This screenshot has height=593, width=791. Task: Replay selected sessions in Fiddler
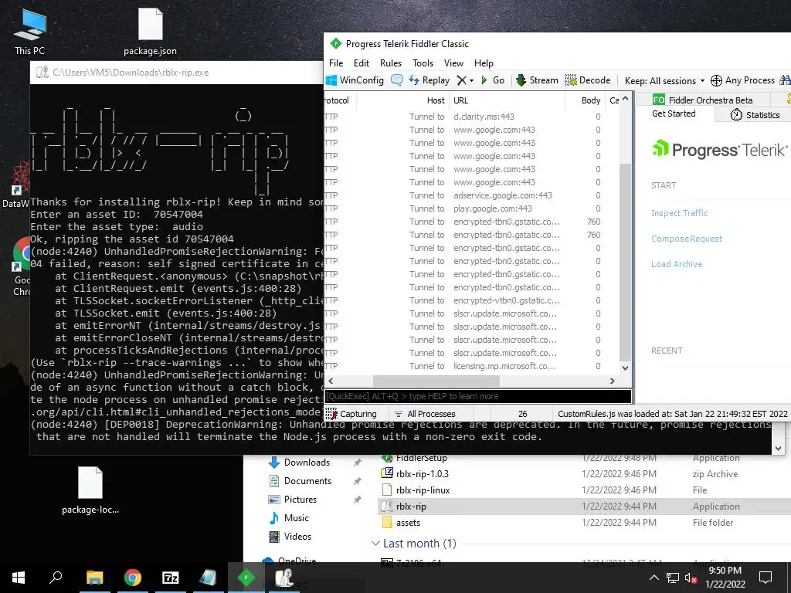click(x=429, y=80)
